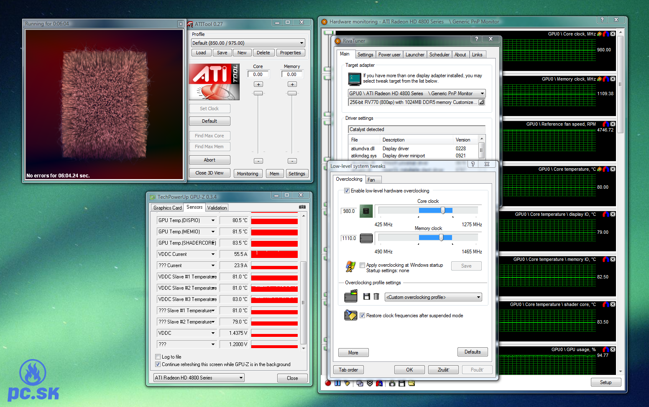Click the ATI Tool logo image
649x407 pixels.
[x=214, y=82]
